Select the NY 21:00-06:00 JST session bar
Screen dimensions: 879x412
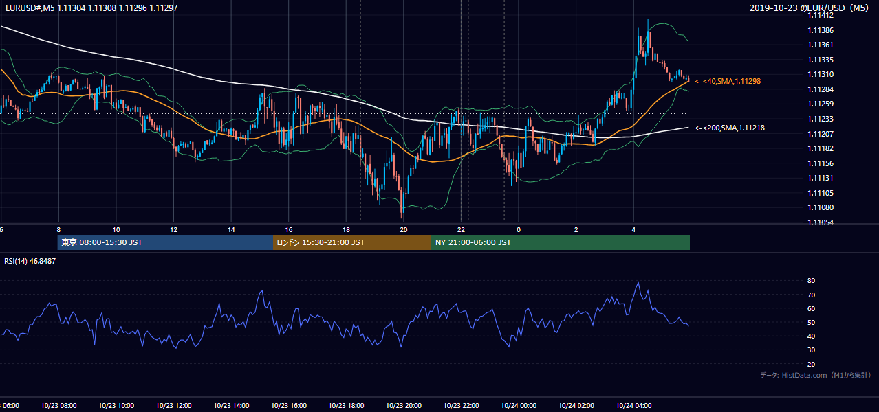[x=561, y=242]
